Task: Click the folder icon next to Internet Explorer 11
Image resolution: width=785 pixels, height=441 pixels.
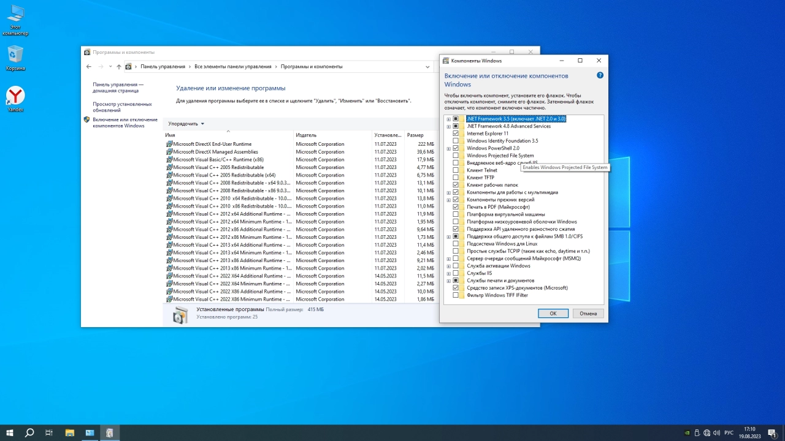Action: [x=462, y=134]
